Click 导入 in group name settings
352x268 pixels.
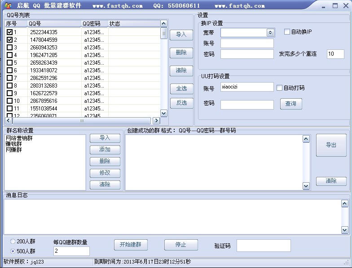click(x=105, y=138)
